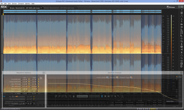Close the Spectrum Analyzer panel
The height and width of the screenshot is (110, 184).
(181, 73)
